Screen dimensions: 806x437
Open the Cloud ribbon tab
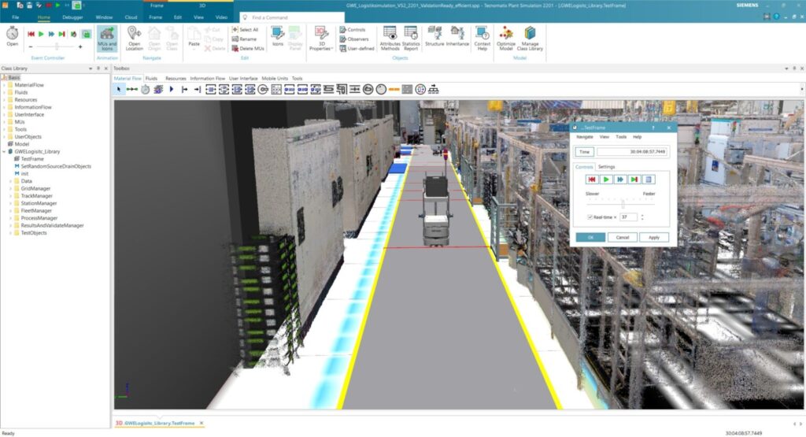[131, 17]
